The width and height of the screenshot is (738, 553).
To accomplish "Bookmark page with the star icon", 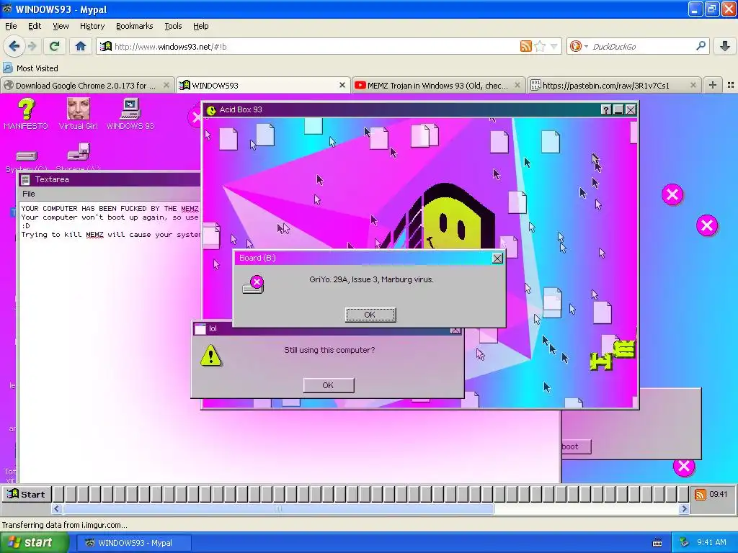I will click(540, 46).
